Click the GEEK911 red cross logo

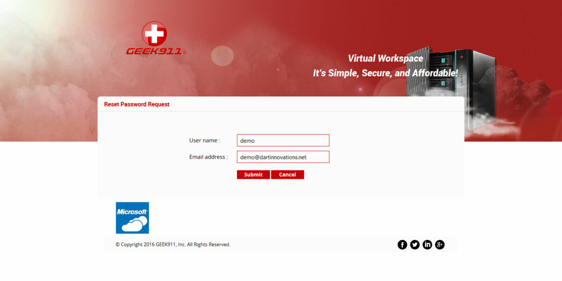coord(155,34)
